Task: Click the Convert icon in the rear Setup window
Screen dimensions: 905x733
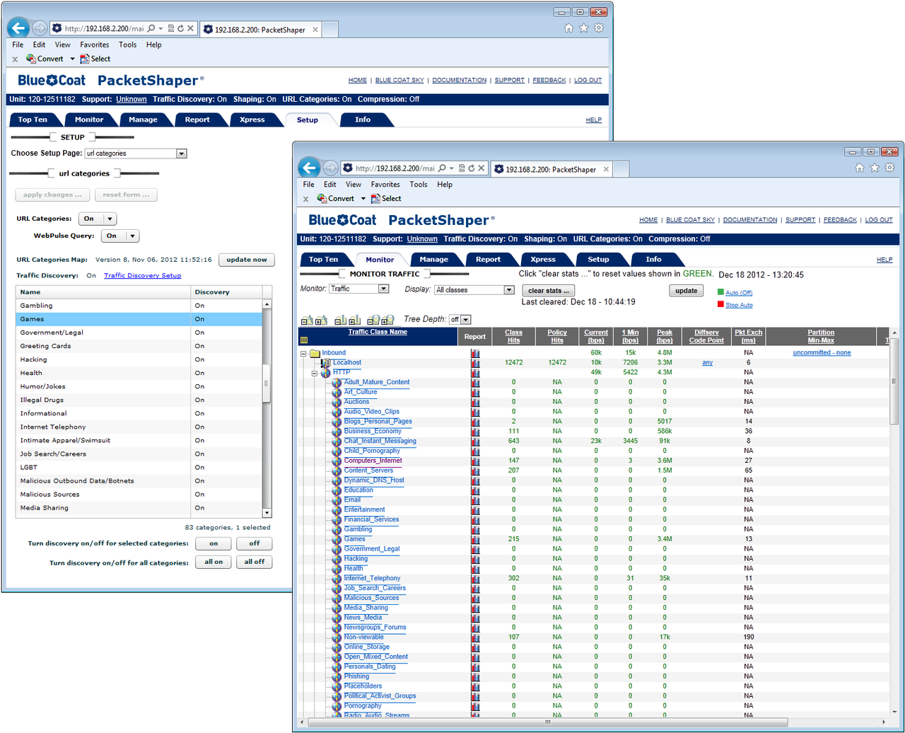Action: coord(31,59)
